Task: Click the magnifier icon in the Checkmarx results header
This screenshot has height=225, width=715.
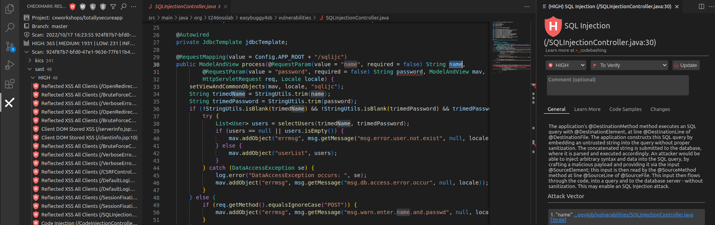Action: (x=123, y=6)
